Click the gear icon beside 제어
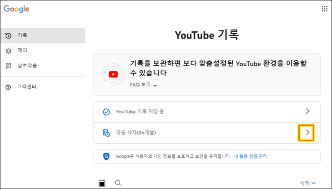 click(x=9, y=51)
